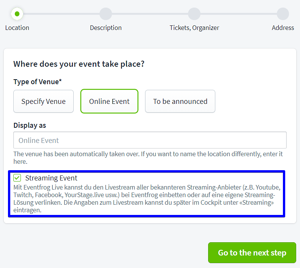Choose the Online Event venue type

tap(109, 101)
